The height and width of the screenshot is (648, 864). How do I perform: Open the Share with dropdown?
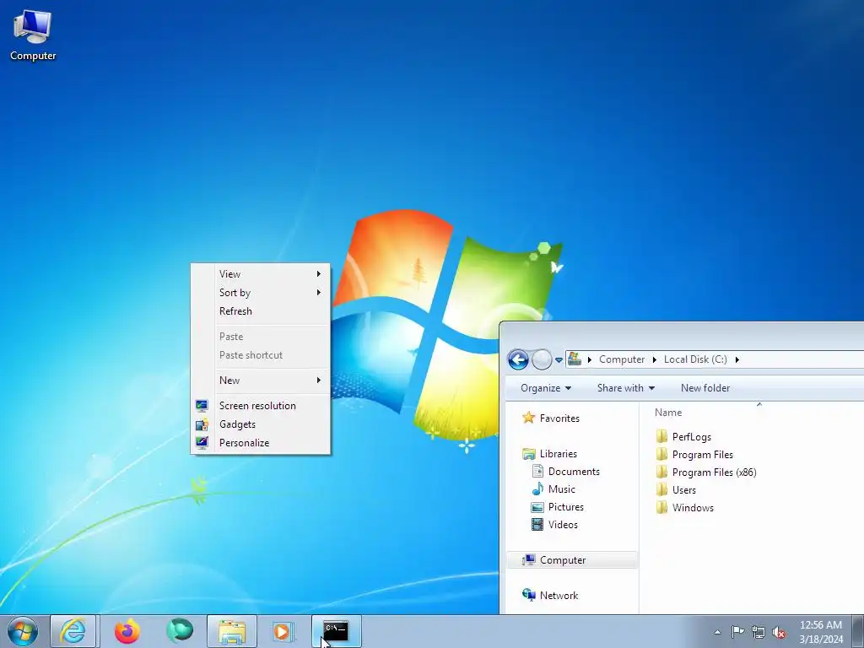coord(626,388)
